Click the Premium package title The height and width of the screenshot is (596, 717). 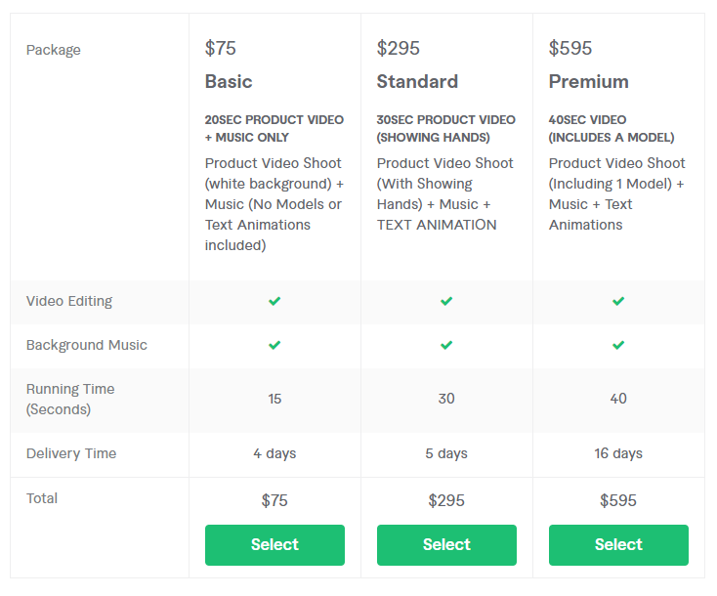[588, 81]
